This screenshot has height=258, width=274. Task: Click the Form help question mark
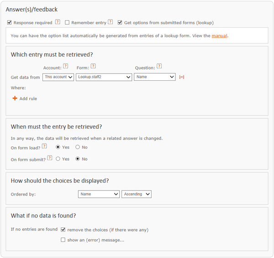[93, 66]
